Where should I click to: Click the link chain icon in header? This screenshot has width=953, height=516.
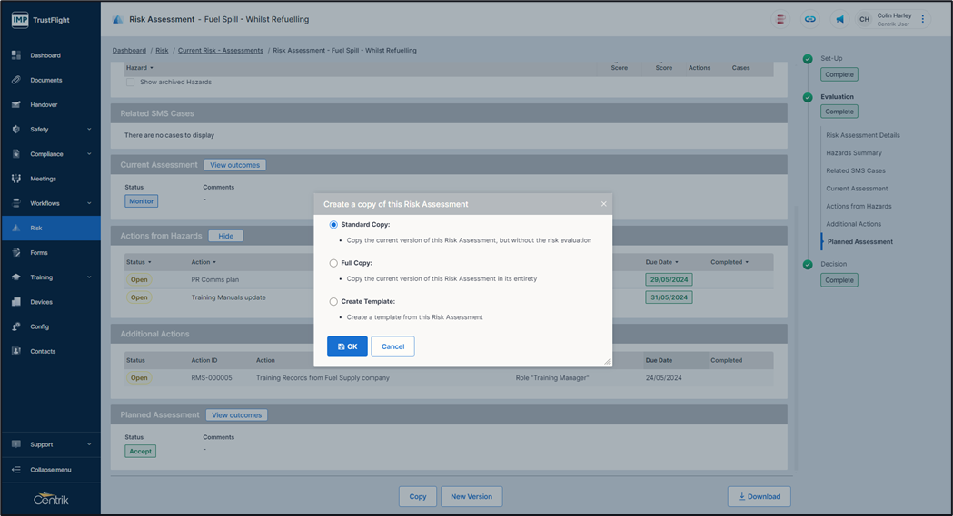click(810, 19)
